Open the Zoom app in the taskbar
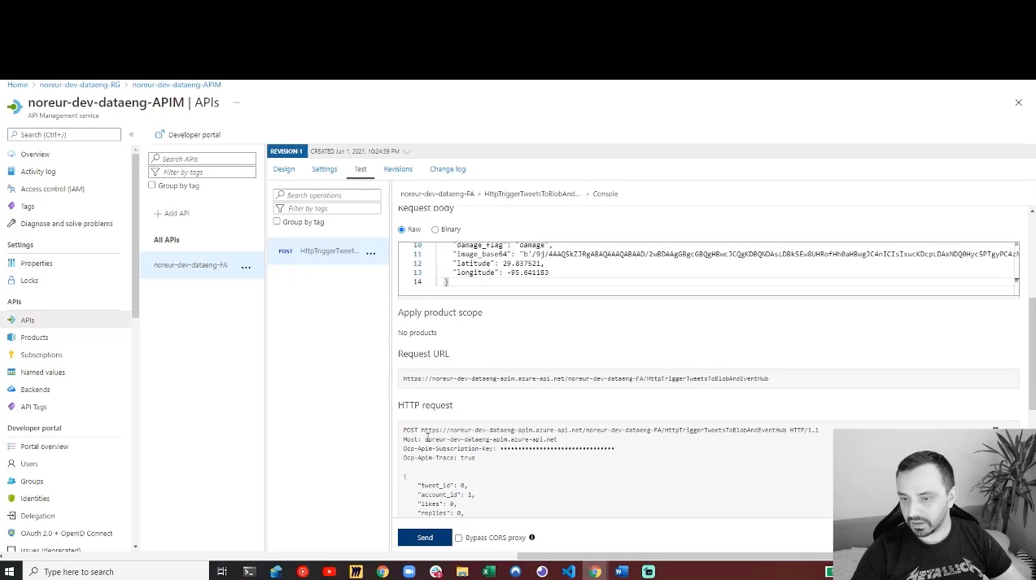 pyautogui.click(x=409, y=572)
